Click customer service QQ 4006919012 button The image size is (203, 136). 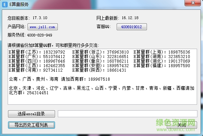pyautogui.click(x=132, y=27)
